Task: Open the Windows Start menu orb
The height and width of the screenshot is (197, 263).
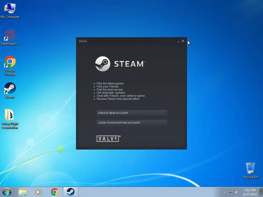Action: pyautogui.click(x=7, y=192)
